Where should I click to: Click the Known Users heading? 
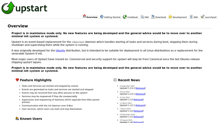(31, 119)
